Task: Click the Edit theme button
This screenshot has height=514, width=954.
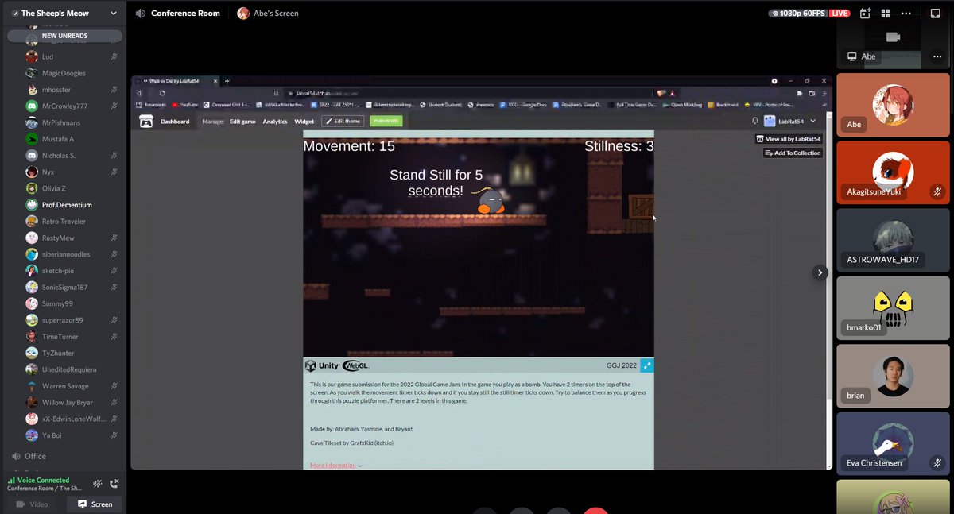Action: [343, 122]
